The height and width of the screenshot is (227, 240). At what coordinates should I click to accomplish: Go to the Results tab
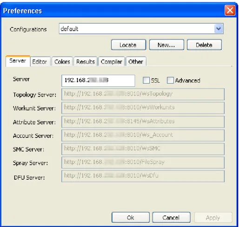[x=86, y=62]
